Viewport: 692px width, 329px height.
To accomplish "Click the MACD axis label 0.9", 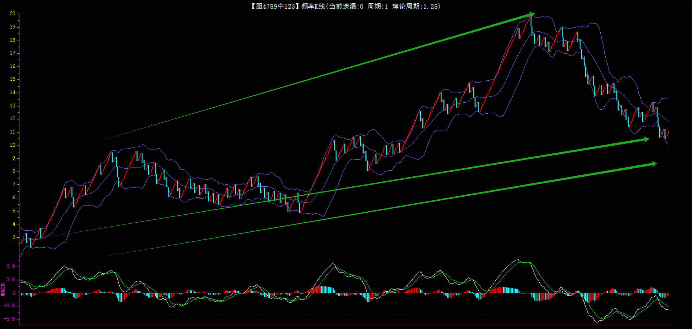I will (x=11, y=266).
